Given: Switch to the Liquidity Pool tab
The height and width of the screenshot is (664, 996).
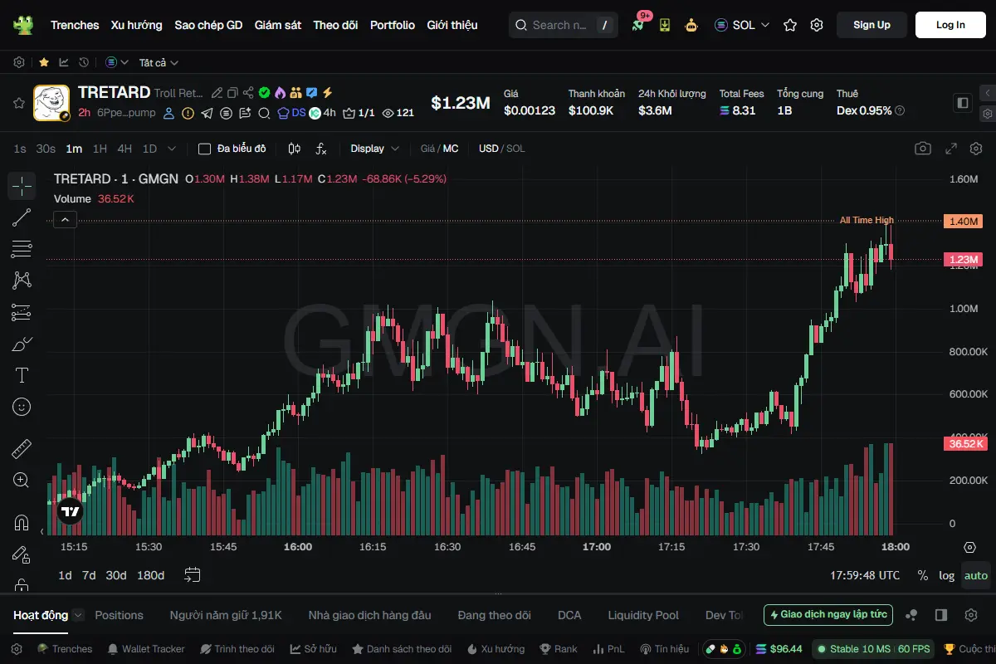Looking at the screenshot, I should pos(643,615).
